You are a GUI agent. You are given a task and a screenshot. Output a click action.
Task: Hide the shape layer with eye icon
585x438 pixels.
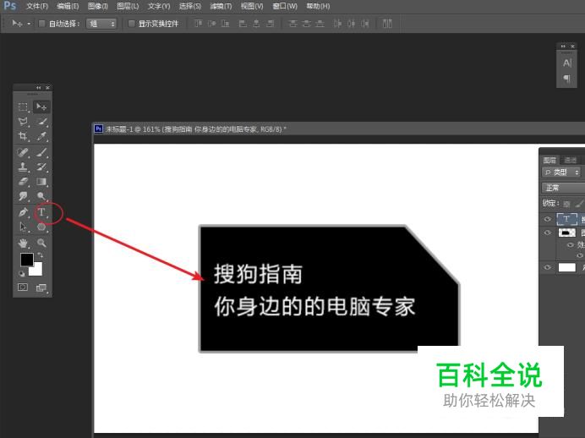tap(547, 233)
